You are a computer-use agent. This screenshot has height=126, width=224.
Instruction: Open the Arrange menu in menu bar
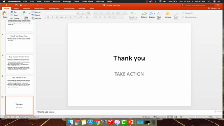[67, 1]
